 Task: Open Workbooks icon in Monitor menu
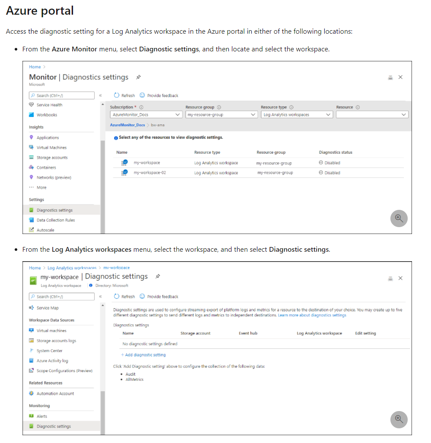32,114
